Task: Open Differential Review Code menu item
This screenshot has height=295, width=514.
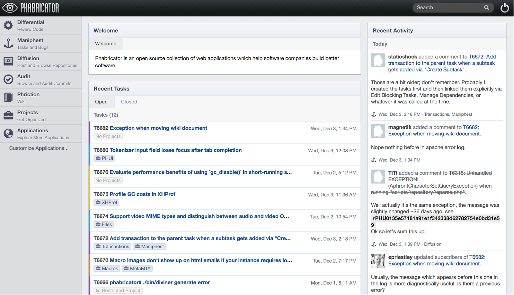Action: click(x=41, y=25)
